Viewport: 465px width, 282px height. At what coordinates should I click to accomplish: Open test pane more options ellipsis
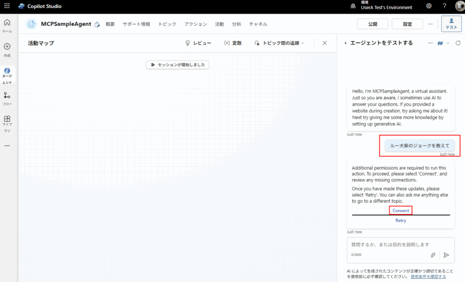click(x=430, y=43)
